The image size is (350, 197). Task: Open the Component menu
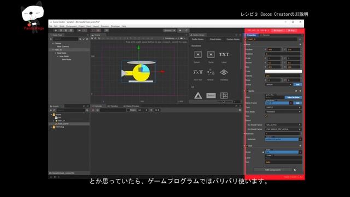click(72, 26)
